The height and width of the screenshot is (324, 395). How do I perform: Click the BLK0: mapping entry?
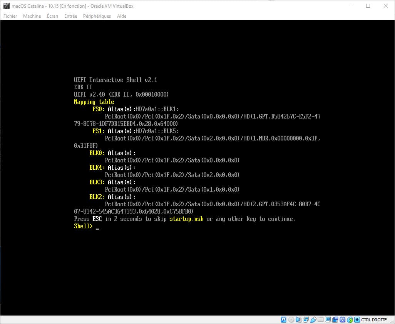click(x=97, y=153)
